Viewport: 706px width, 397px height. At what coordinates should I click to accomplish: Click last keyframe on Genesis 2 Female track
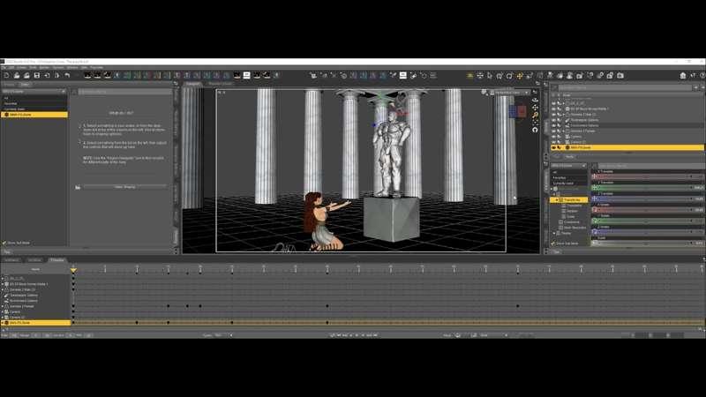(517, 306)
